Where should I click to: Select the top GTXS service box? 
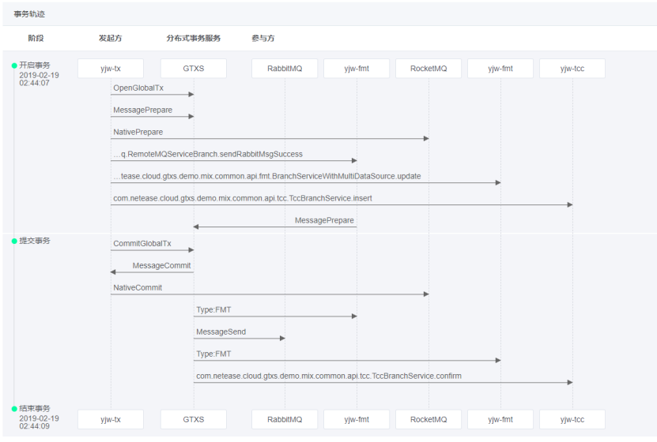tap(193, 69)
